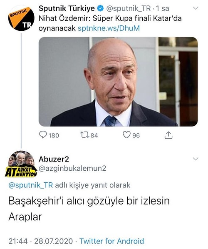This screenshot has width=208, height=249.
Task: Open Sputnik TR profile avatar
Action: [x=21, y=19]
